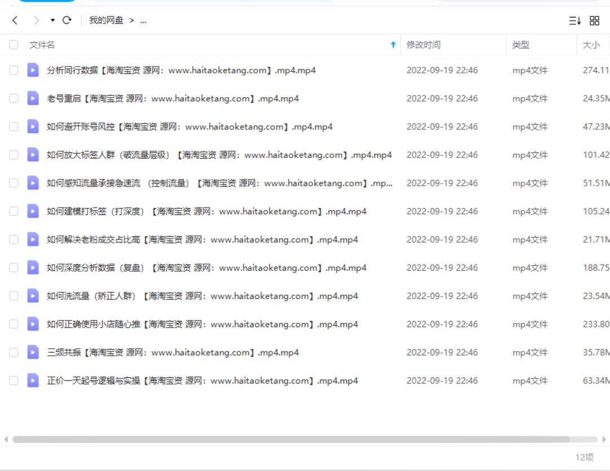Click video icon of 如何避开账号风控 file
610x471 pixels.
click(33, 126)
